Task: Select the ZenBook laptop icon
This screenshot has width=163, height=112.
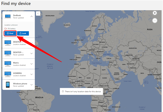Action: (x=8, y=16)
